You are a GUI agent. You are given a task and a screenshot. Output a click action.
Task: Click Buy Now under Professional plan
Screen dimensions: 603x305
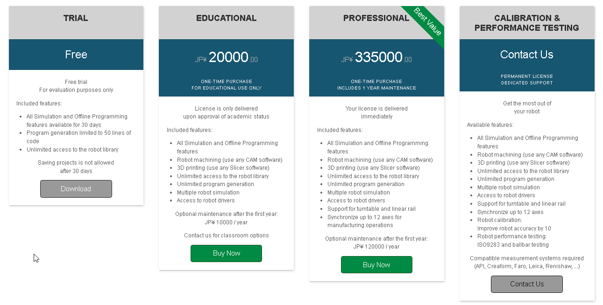coord(376,264)
